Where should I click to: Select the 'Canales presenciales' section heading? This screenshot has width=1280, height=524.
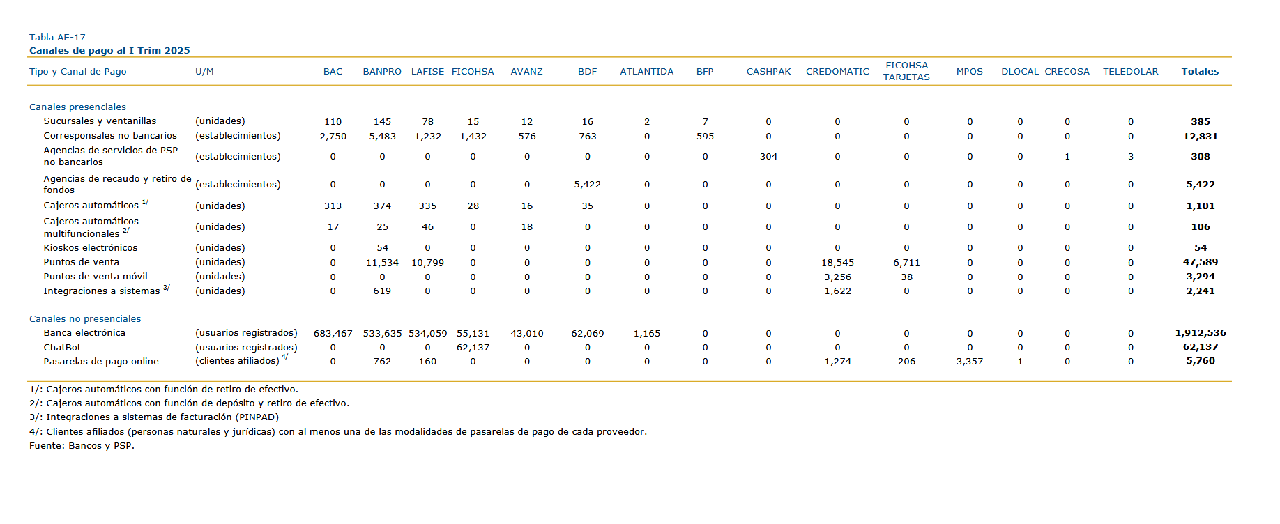pyautogui.click(x=78, y=107)
